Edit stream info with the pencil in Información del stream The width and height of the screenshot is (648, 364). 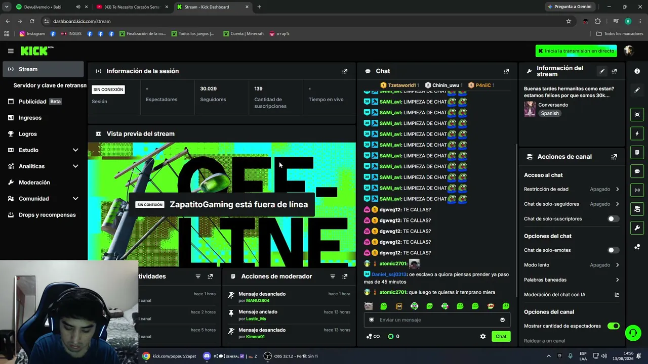point(602,71)
